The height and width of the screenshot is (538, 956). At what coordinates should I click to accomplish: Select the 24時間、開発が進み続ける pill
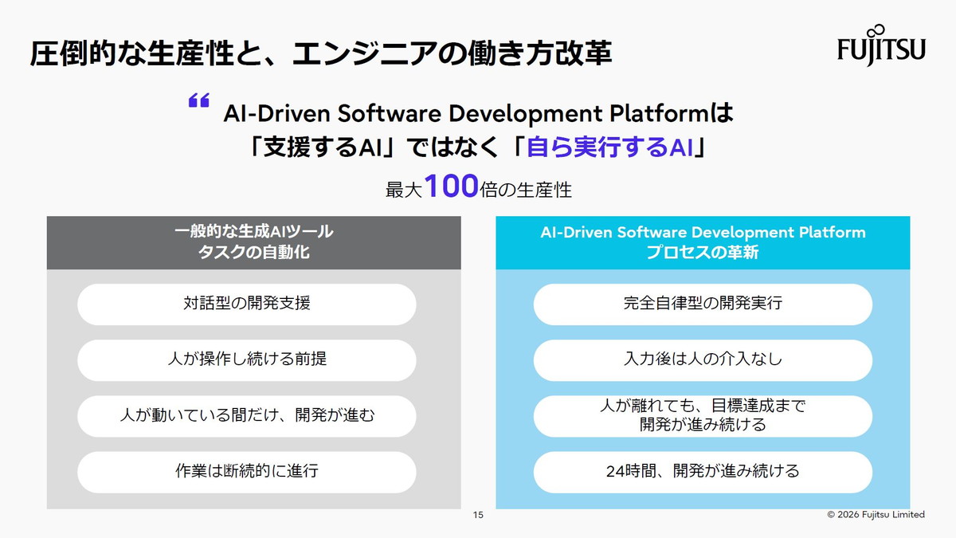pyautogui.click(x=703, y=471)
